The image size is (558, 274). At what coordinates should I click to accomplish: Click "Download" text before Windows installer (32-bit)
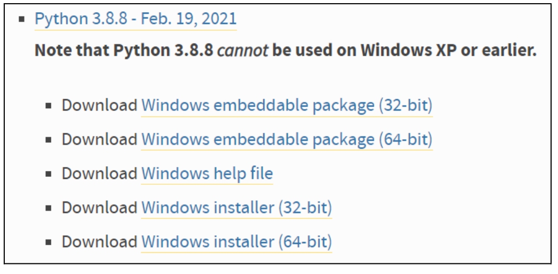click(99, 208)
